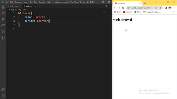Open Chrome's three-dot menu
Image resolution: width=177 pixels, height=99 pixels.
[174, 8]
